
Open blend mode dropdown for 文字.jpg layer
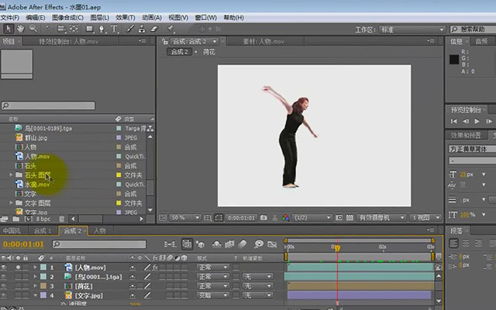213,295
